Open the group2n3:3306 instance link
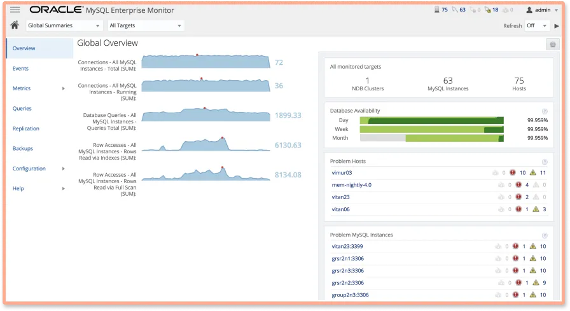The image size is (570, 311). coord(350,295)
